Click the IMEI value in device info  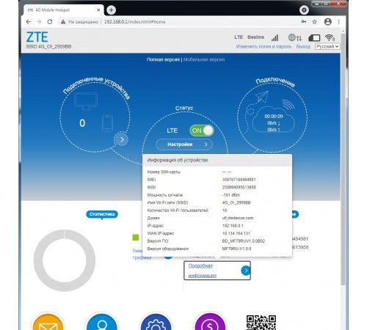[x=239, y=180]
